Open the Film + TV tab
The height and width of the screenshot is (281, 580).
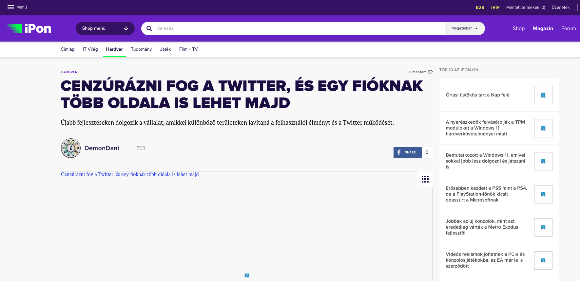pyautogui.click(x=188, y=49)
